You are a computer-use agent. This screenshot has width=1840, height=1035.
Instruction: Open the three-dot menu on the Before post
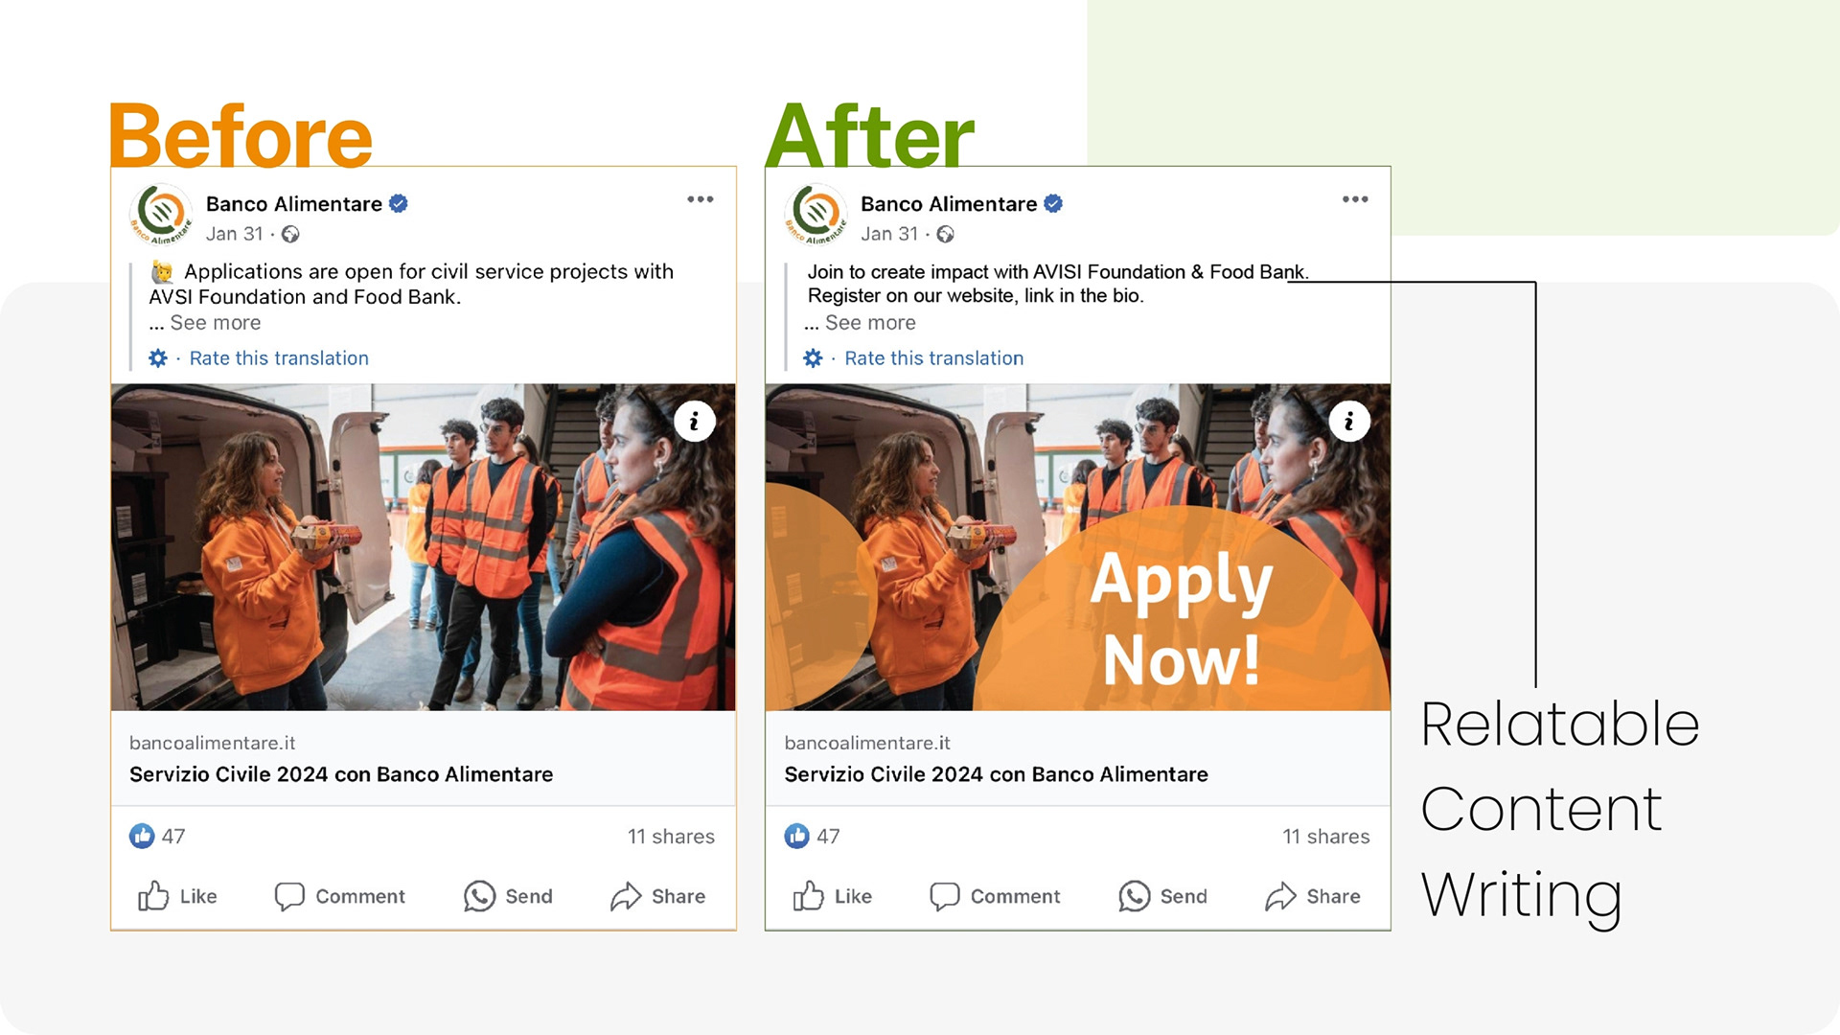click(x=701, y=199)
